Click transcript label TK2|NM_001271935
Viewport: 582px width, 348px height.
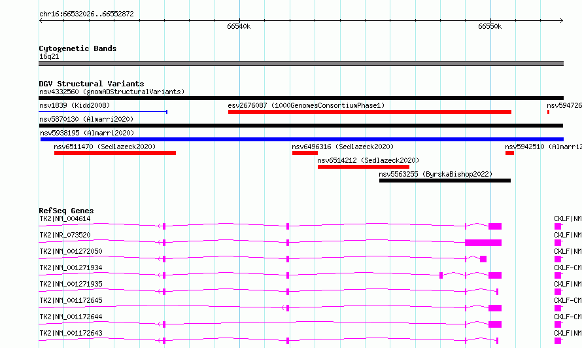[71, 284]
